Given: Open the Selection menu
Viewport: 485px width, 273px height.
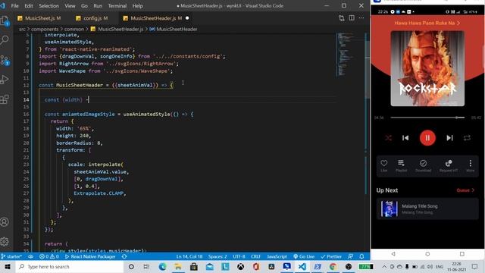Looking at the screenshot, I should [48, 5].
